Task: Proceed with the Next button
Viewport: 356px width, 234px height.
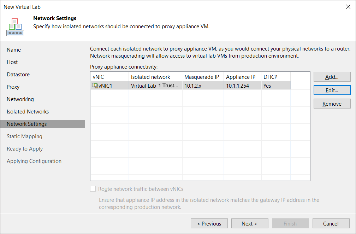Action: (x=249, y=223)
